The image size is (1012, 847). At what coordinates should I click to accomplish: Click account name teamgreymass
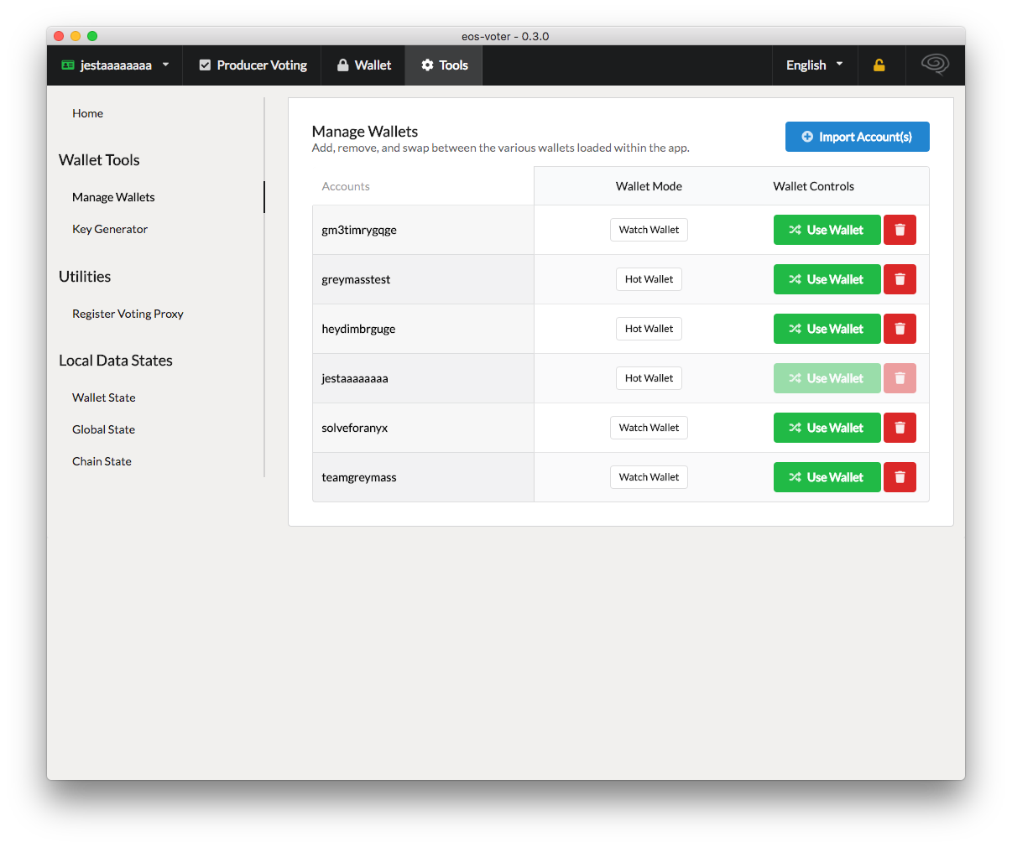click(x=359, y=477)
